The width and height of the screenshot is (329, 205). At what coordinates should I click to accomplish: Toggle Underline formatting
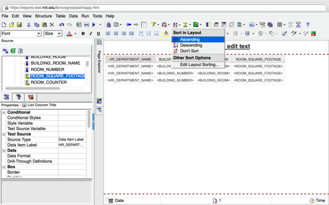[98, 34]
